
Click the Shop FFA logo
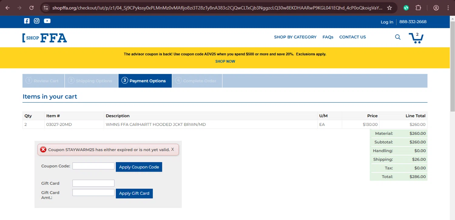[45, 38]
